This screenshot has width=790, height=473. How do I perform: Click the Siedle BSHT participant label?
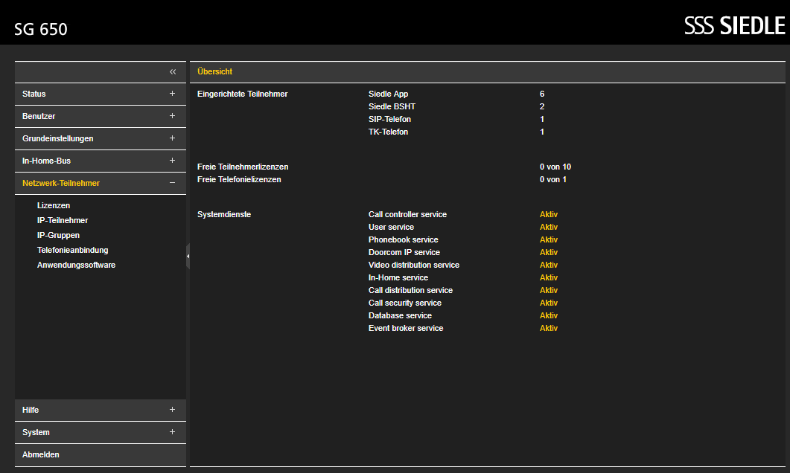392,106
